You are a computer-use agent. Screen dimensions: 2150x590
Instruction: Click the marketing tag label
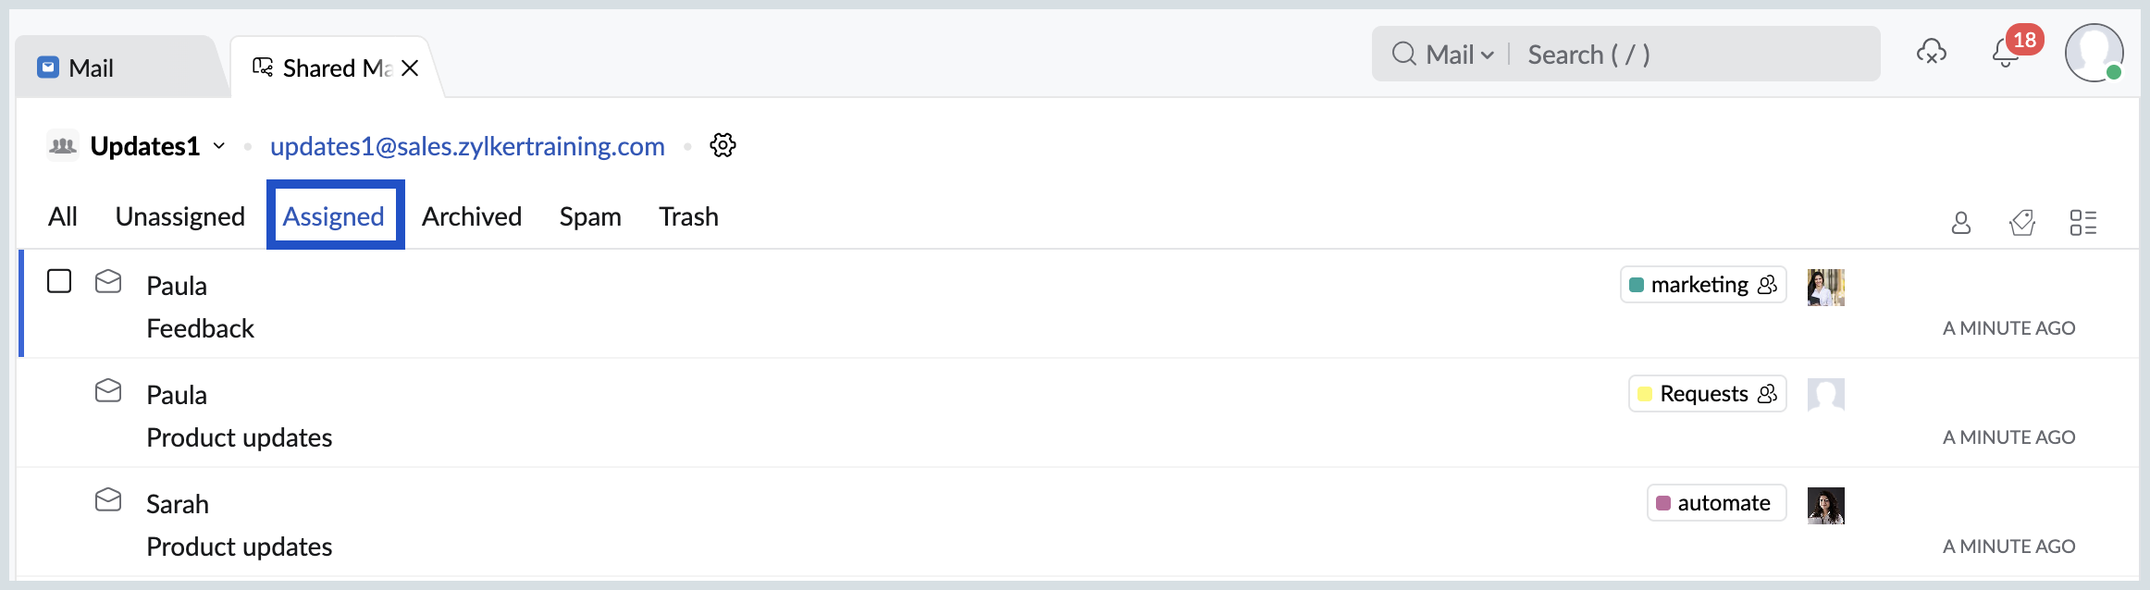(1700, 285)
